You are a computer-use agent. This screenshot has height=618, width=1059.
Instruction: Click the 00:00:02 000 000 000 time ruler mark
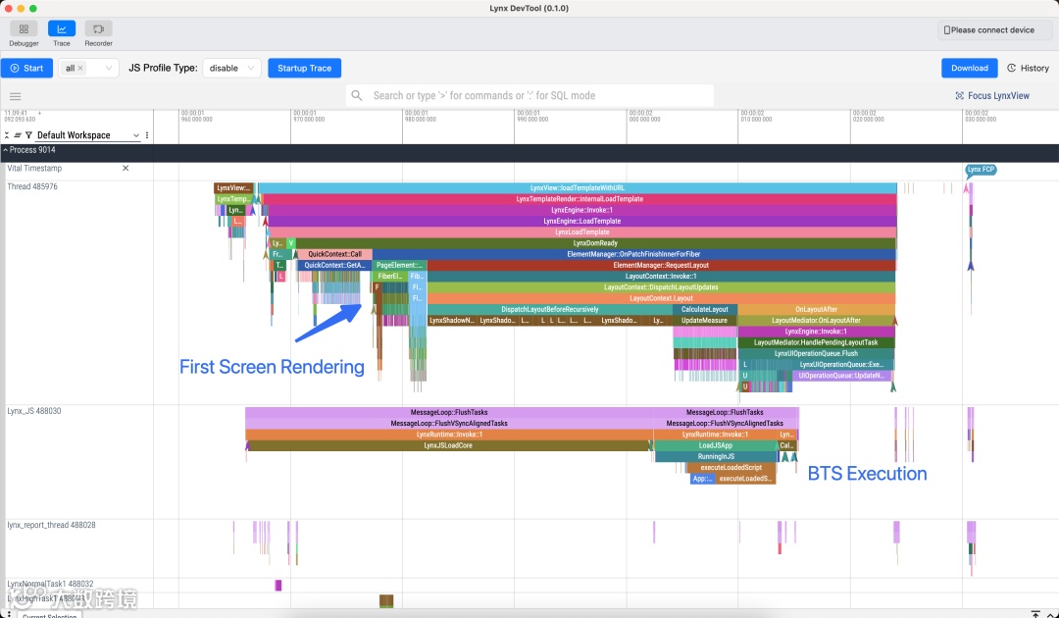[643, 116]
